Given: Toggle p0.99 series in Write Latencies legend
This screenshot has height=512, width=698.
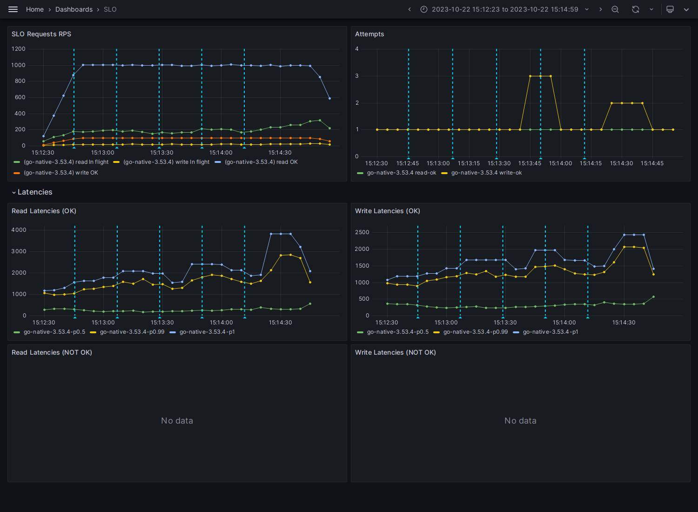Looking at the screenshot, I should pos(476,332).
